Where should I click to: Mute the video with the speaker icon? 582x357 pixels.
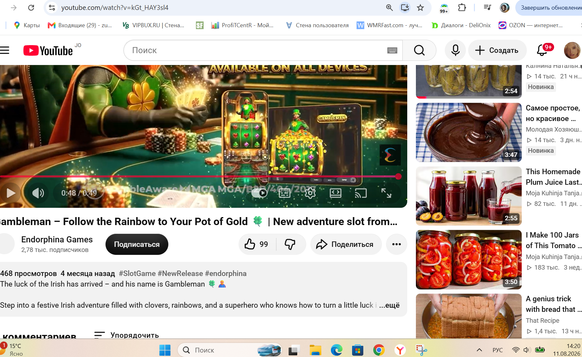38,193
